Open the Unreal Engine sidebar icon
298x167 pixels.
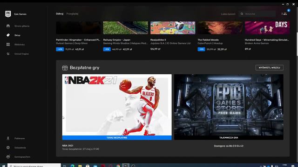[x=8, y=54]
